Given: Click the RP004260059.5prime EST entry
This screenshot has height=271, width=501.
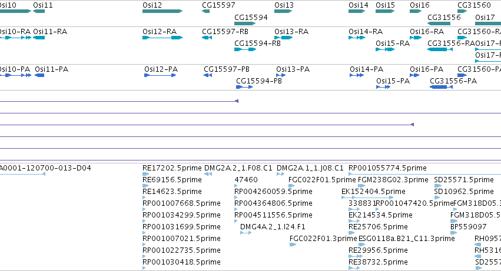Looking at the screenshot, I should [x=273, y=192].
